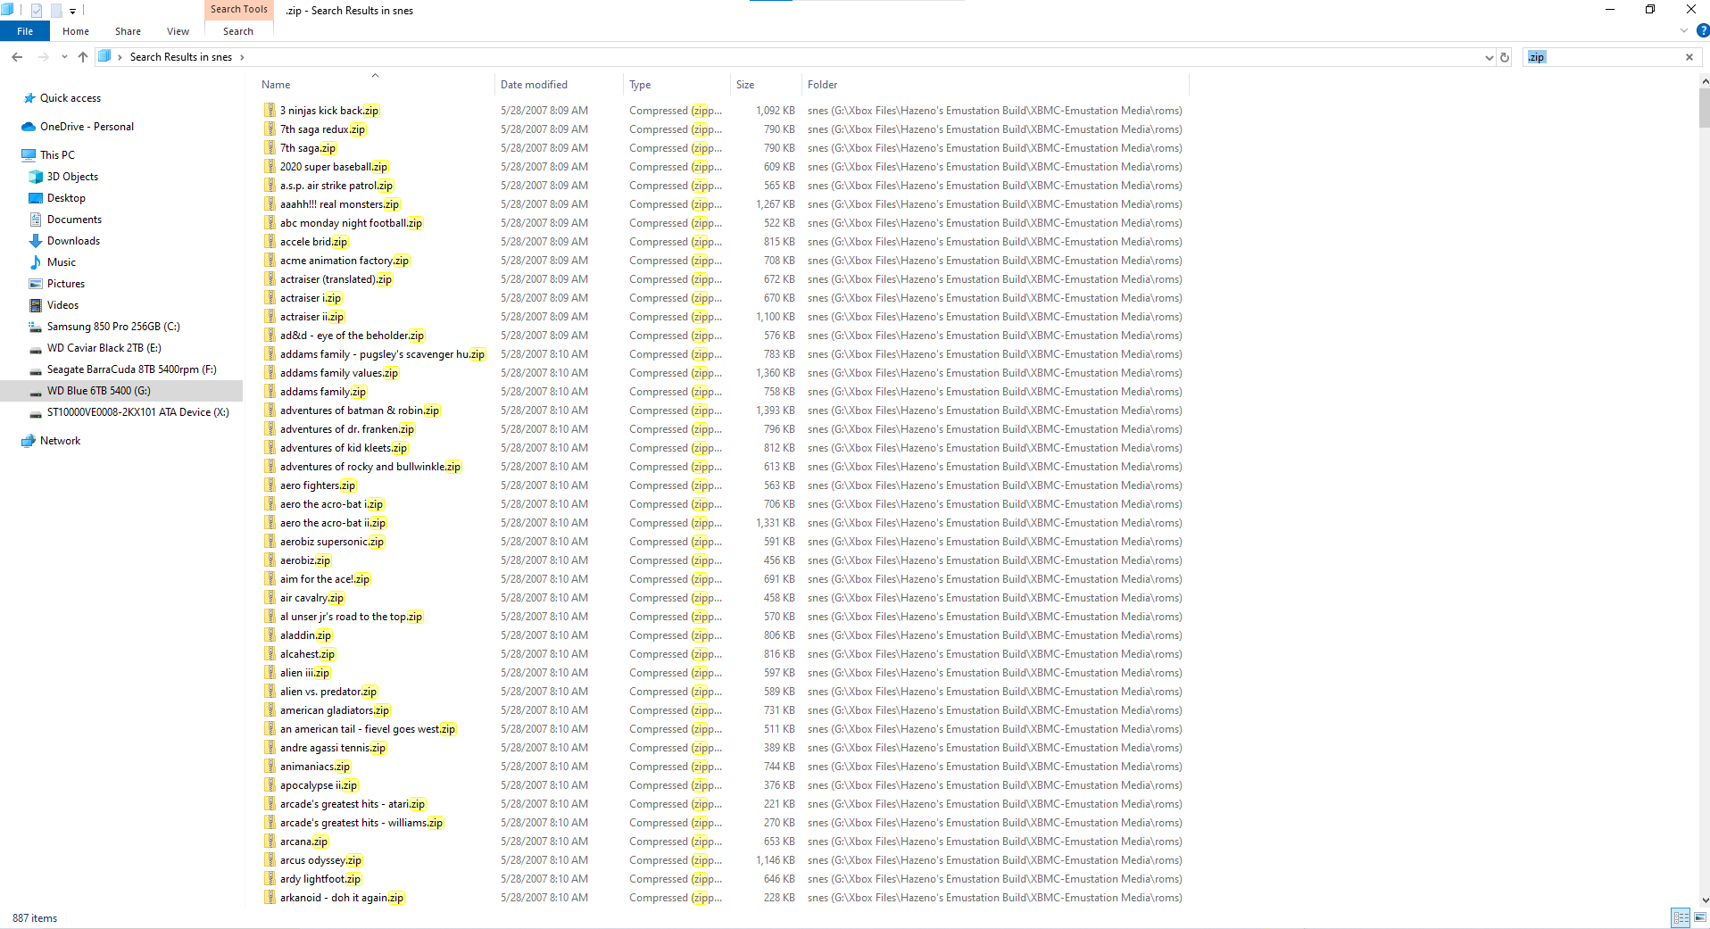Select file american gladiators.zip

click(x=335, y=710)
